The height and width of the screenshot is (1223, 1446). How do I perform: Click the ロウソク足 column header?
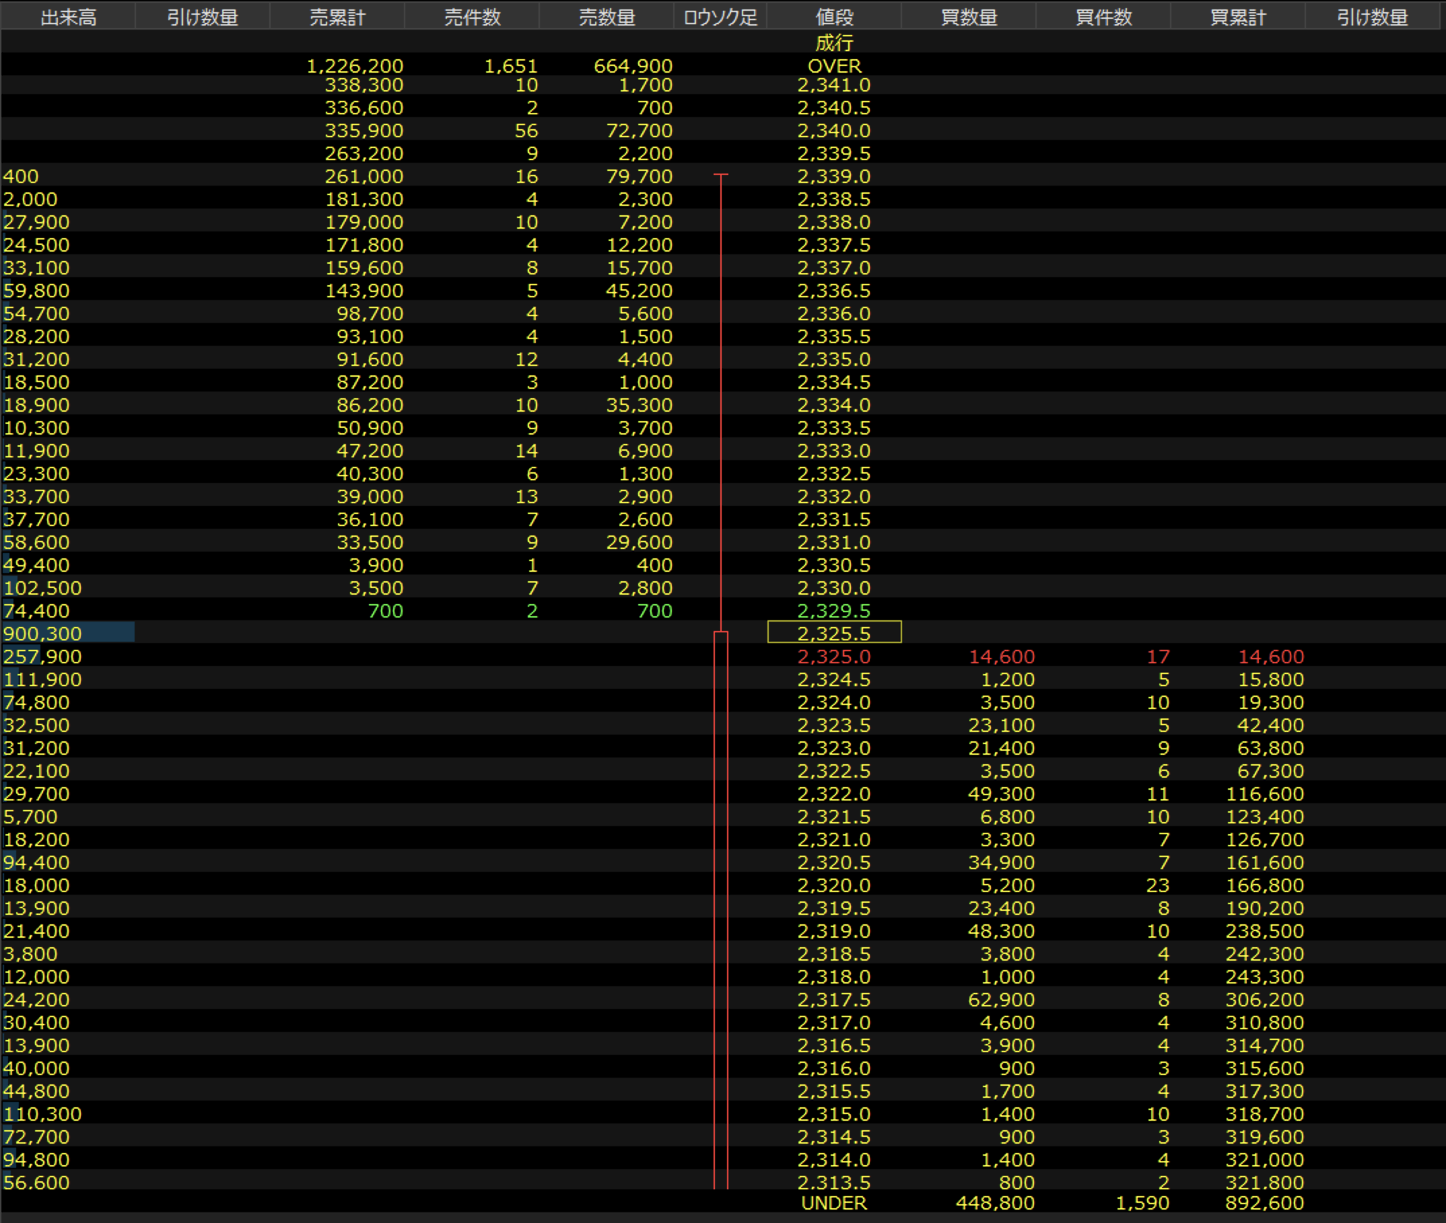720,17
